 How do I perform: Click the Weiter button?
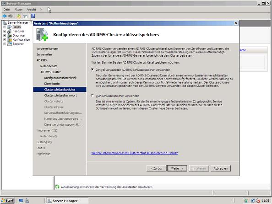click(177, 168)
